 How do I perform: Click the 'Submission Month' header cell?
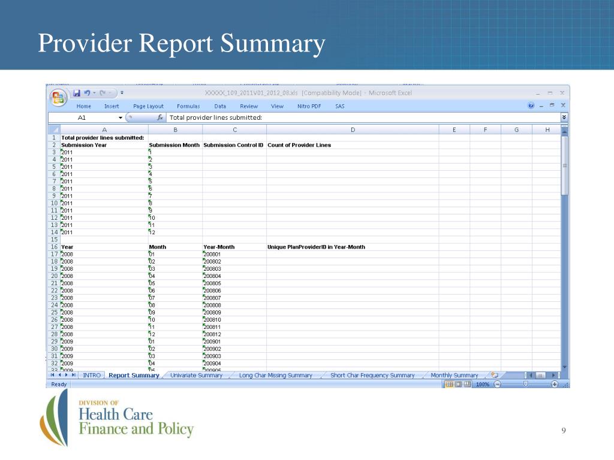[x=174, y=145]
